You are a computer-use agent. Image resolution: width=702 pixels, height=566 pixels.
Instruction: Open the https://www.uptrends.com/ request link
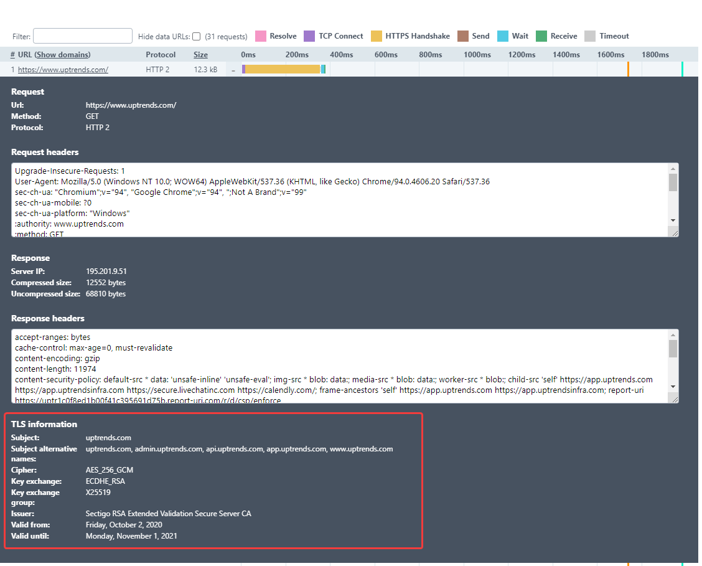pos(63,69)
